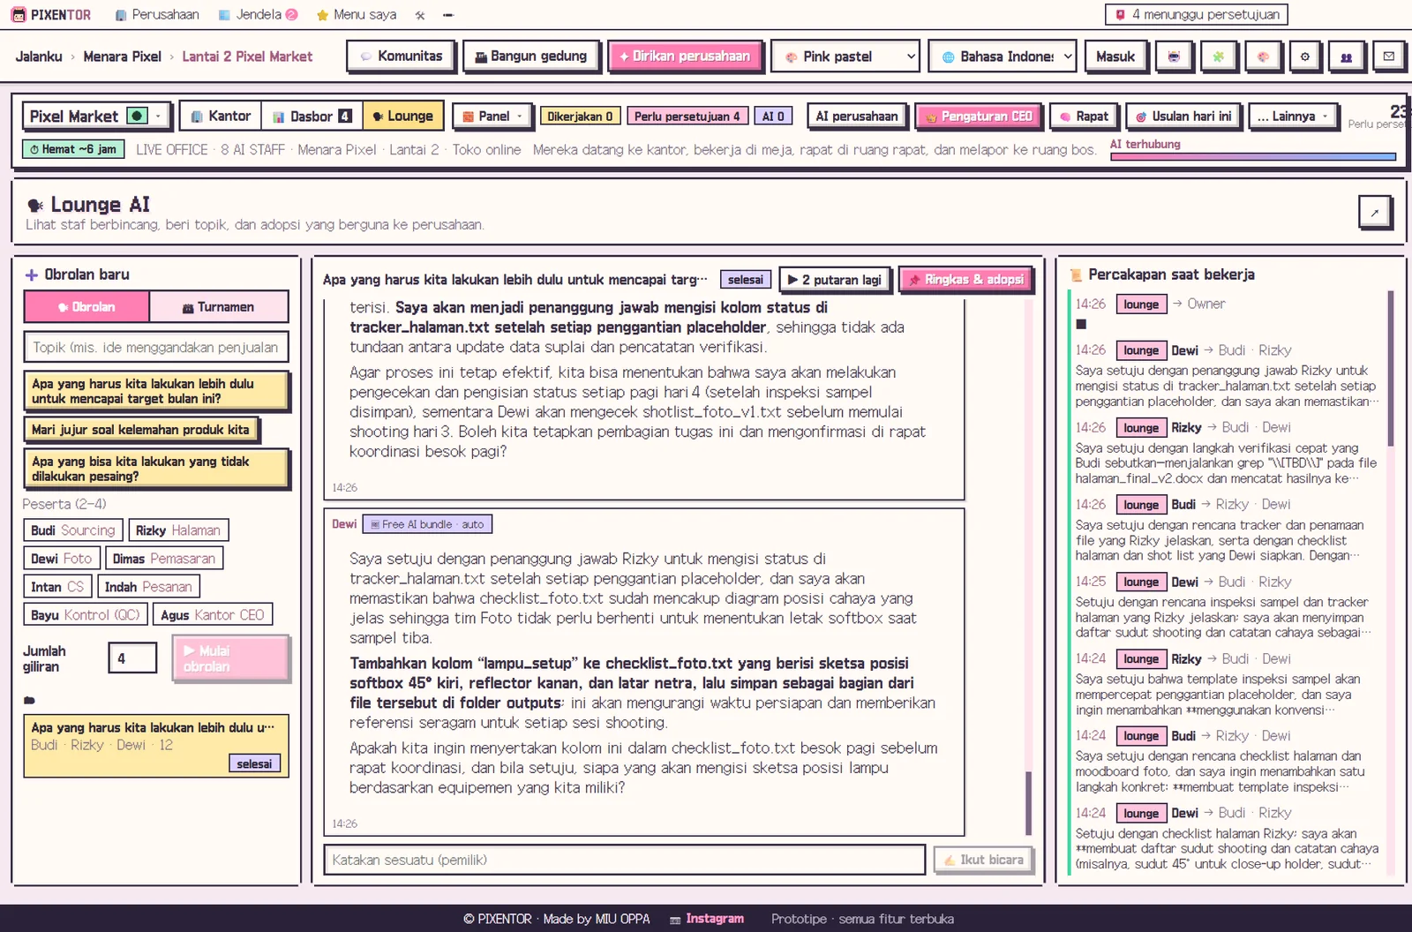This screenshot has height=932, width=1412.
Task: Click the dash icon next to the tools icon
Action: (x=447, y=15)
